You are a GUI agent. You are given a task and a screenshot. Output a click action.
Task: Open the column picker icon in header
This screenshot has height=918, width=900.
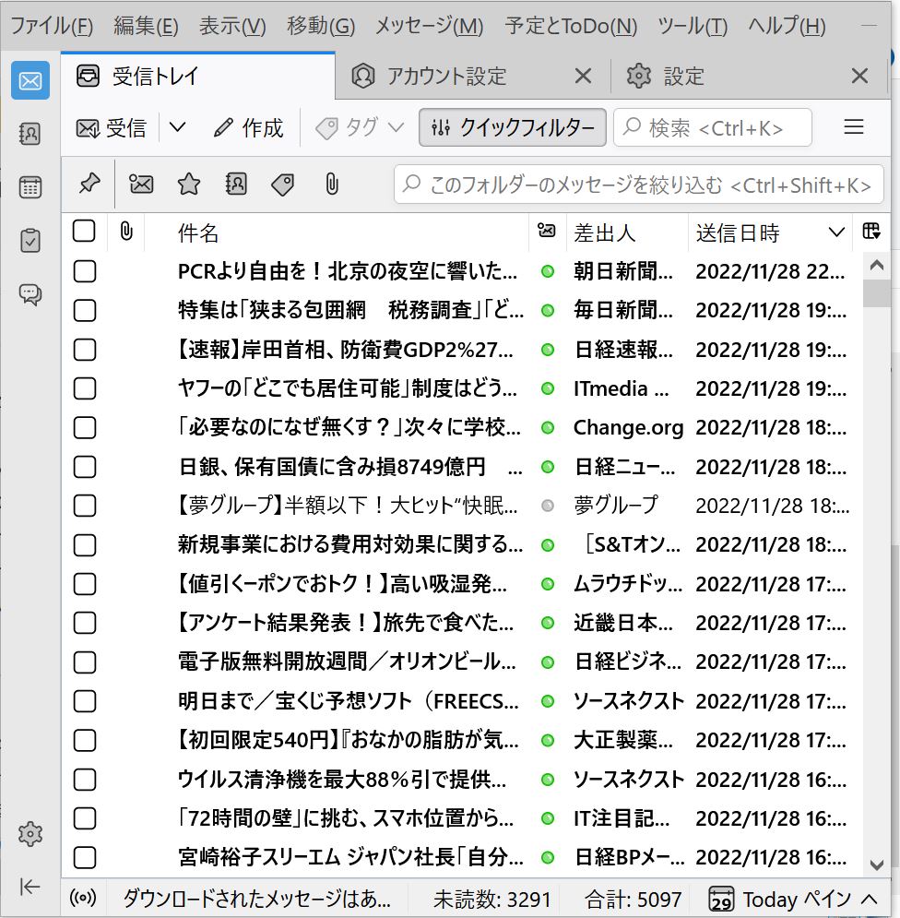coord(871,232)
